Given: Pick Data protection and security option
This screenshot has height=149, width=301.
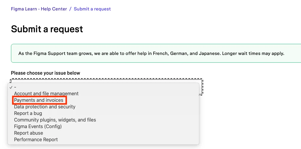Looking at the screenshot, I should (x=45, y=107).
